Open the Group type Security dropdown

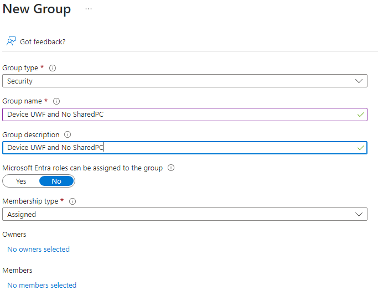[185, 81]
